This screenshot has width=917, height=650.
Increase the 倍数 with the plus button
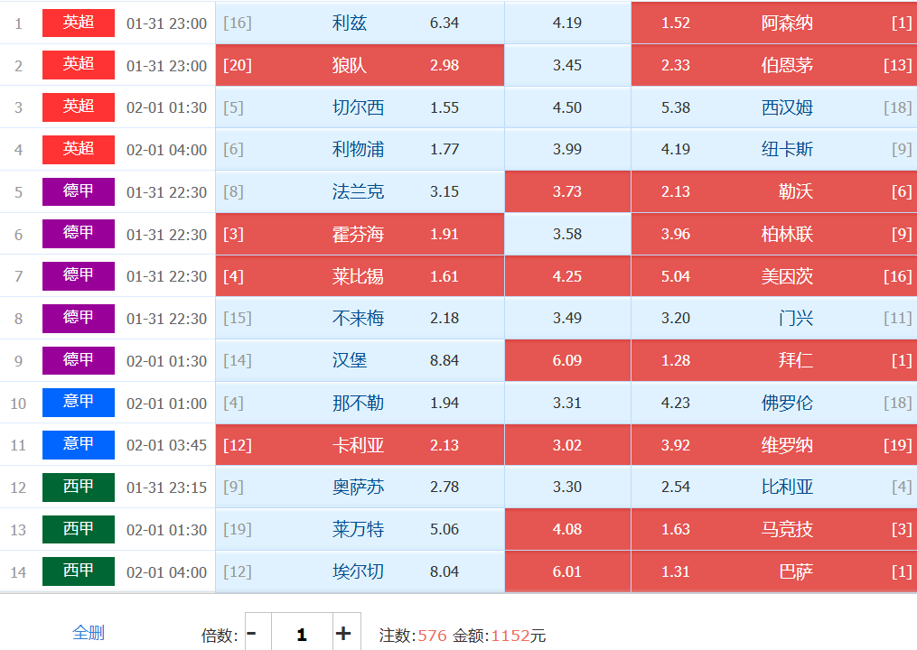pyautogui.click(x=343, y=634)
